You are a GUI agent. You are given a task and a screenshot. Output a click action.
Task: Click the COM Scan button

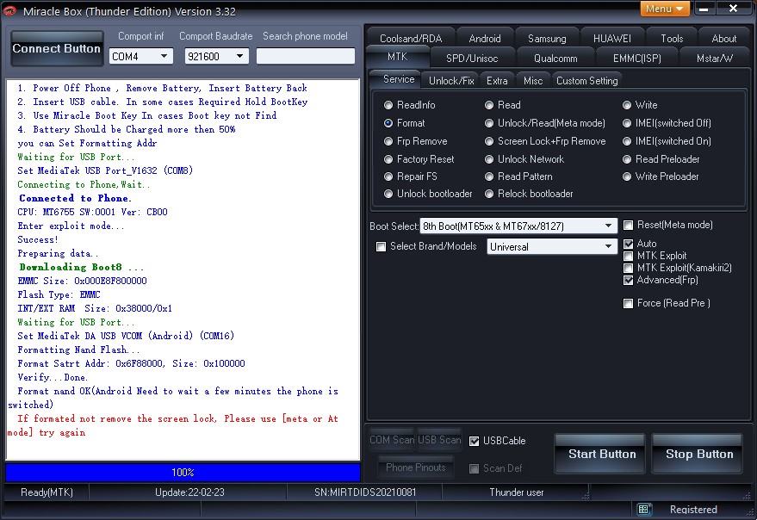click(x=392, y=440)
